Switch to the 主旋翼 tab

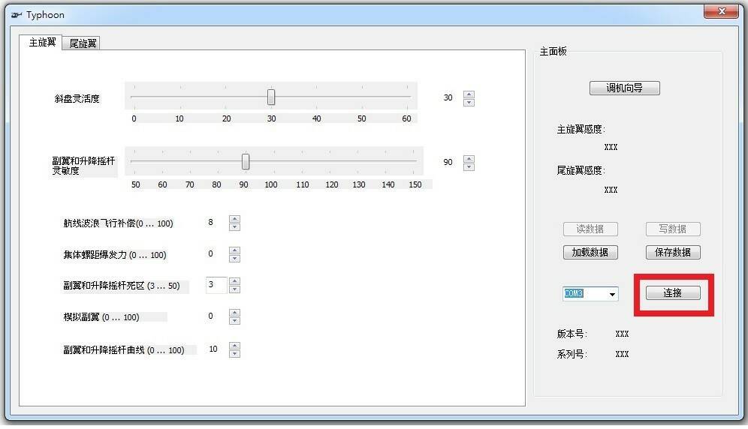pos(41,43)
